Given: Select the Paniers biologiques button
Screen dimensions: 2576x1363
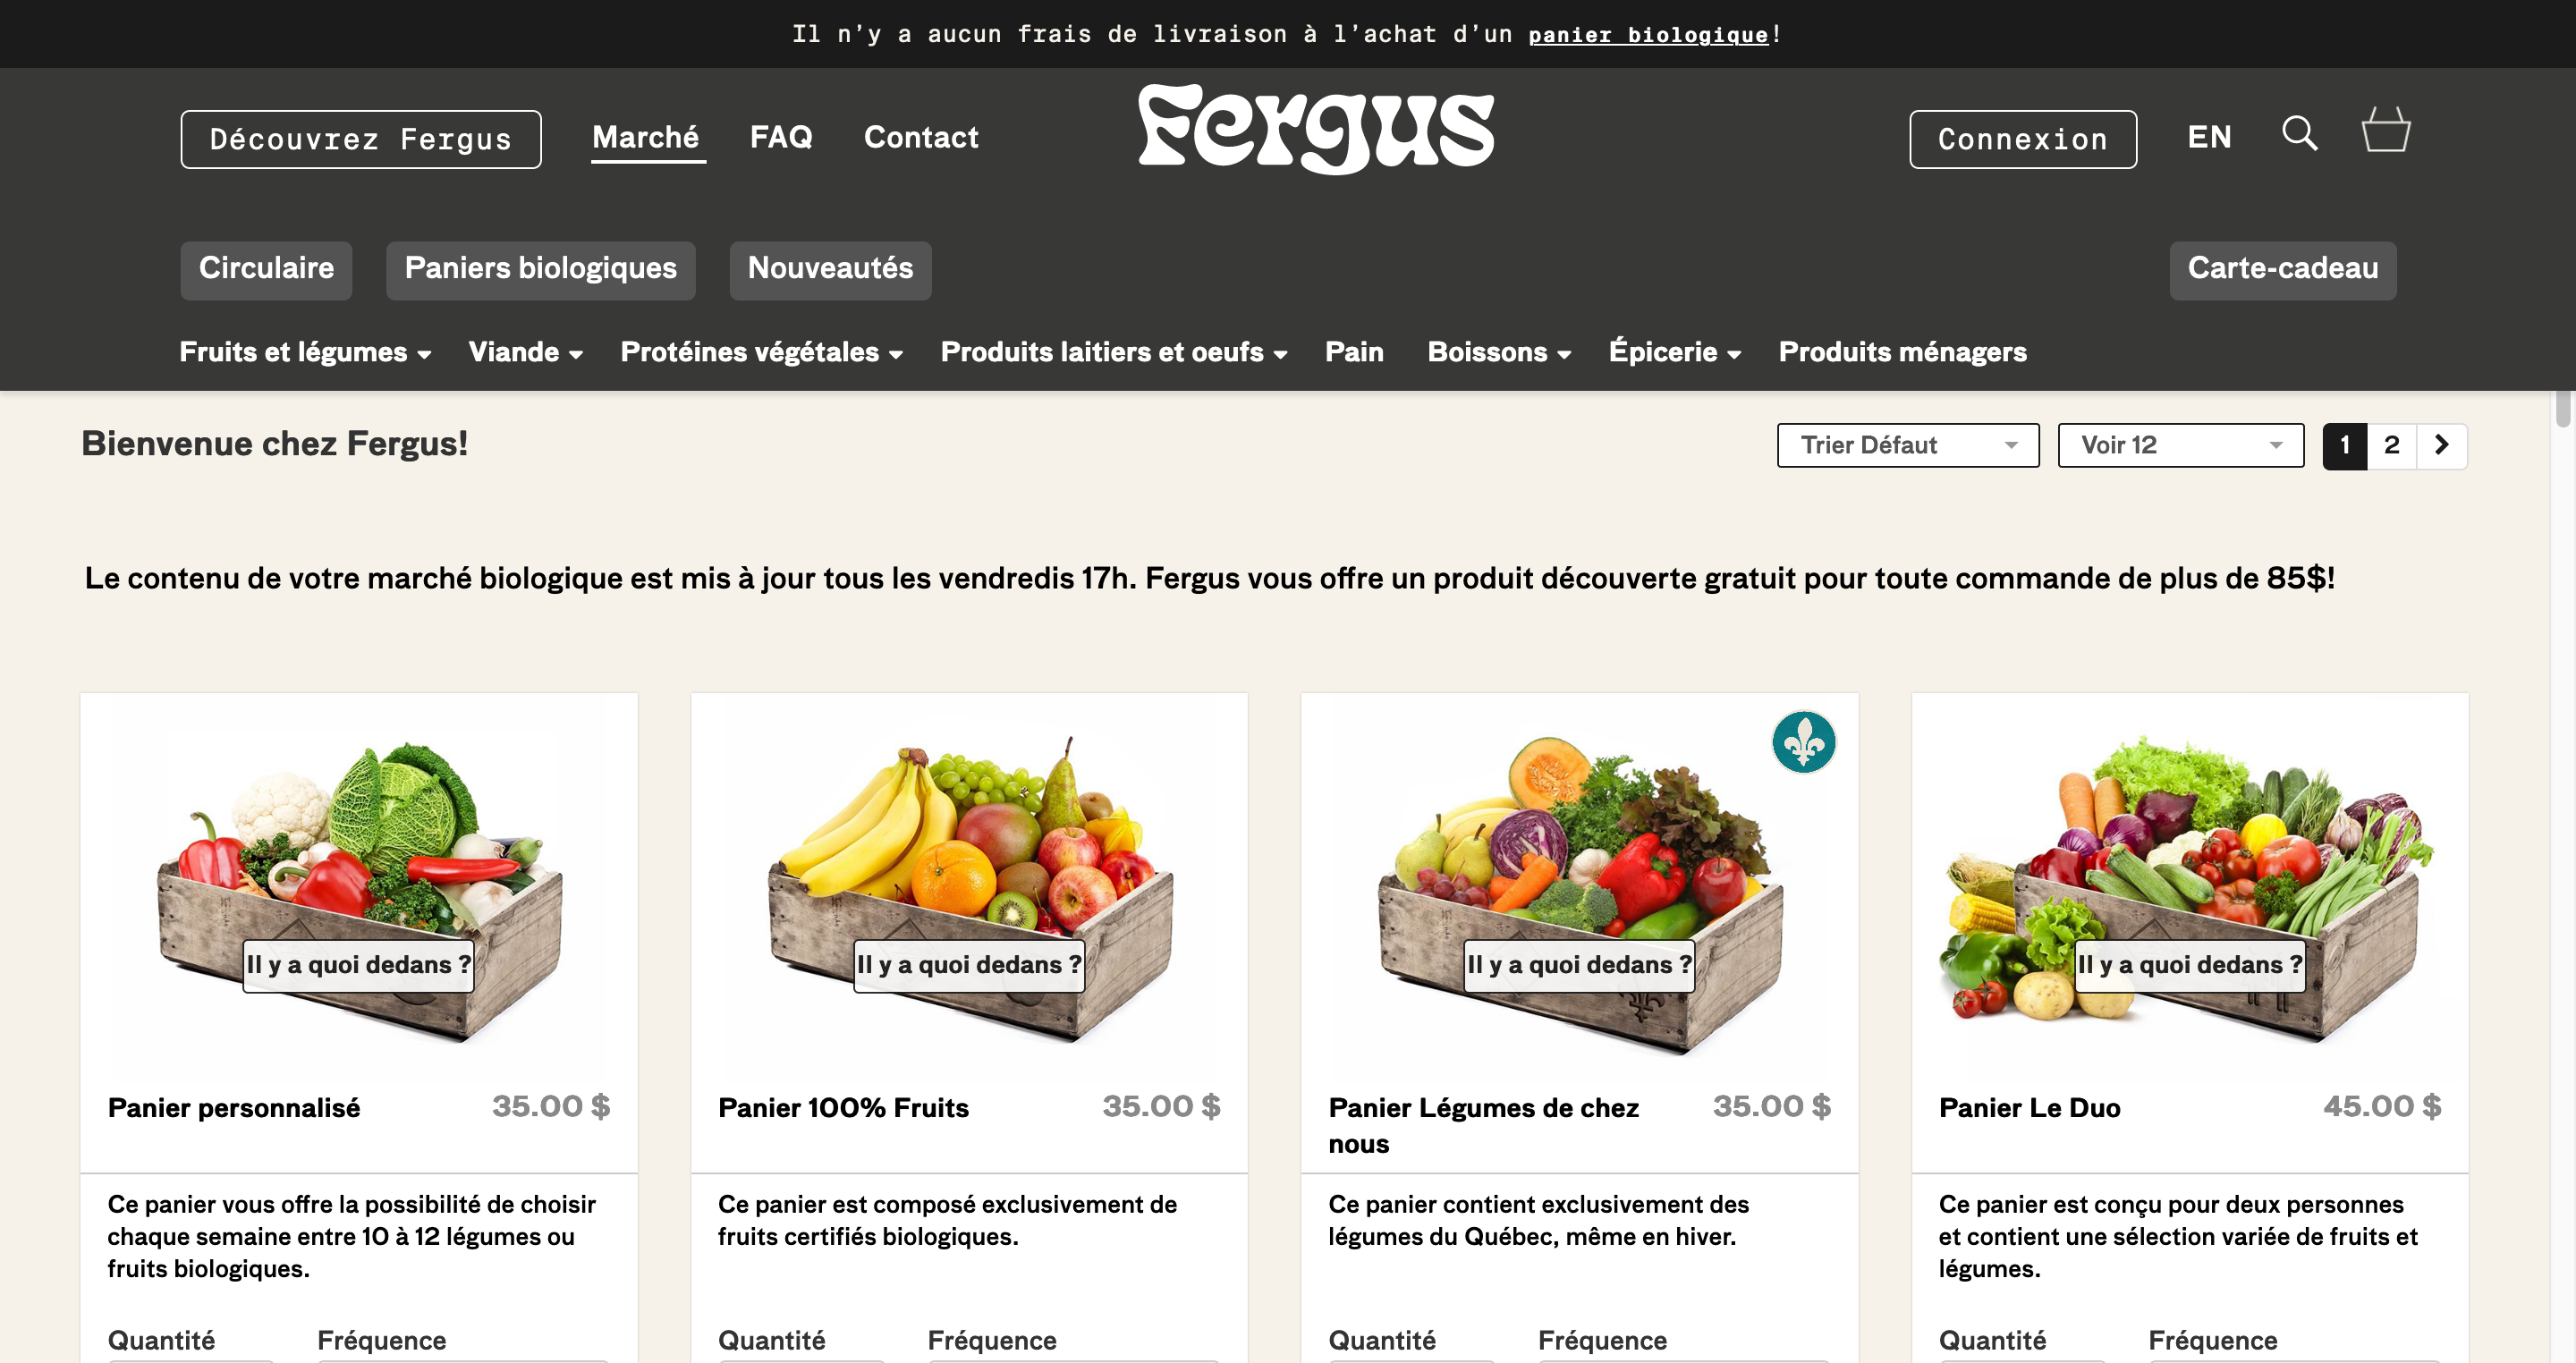Looking at the screenshot, I should 540,270.
